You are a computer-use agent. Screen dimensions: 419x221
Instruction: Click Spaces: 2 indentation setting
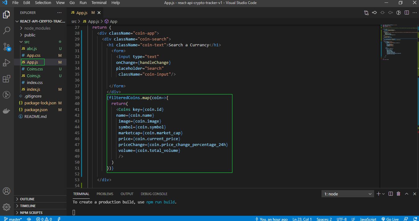324,219
